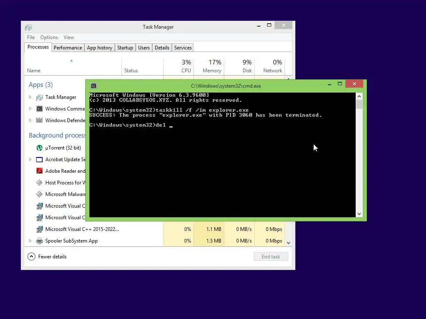Sort processes by Name column
Viewport: 426px width, 319px height.
[73, 67]
